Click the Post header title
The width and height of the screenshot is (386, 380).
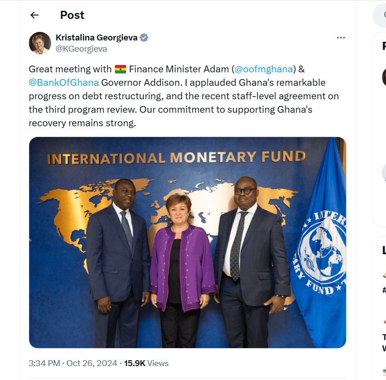[72, 15]
